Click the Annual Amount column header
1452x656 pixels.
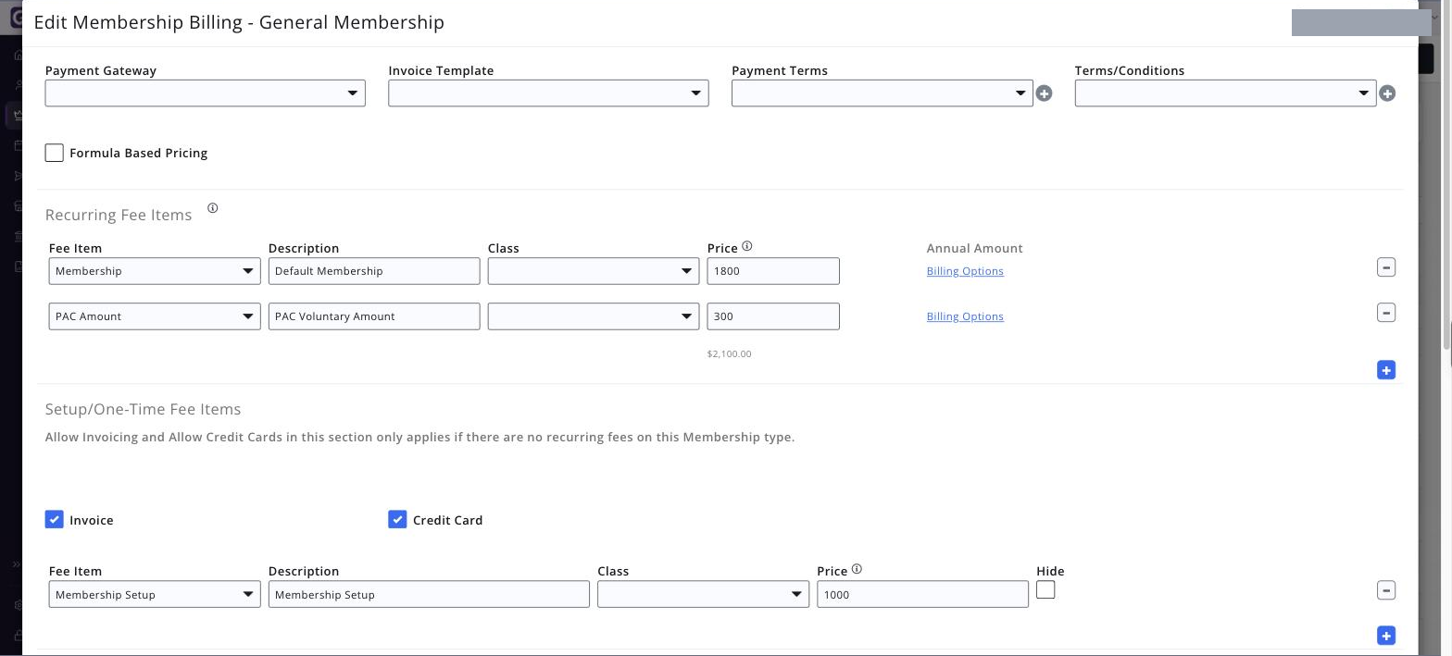[x=974, y=248]
